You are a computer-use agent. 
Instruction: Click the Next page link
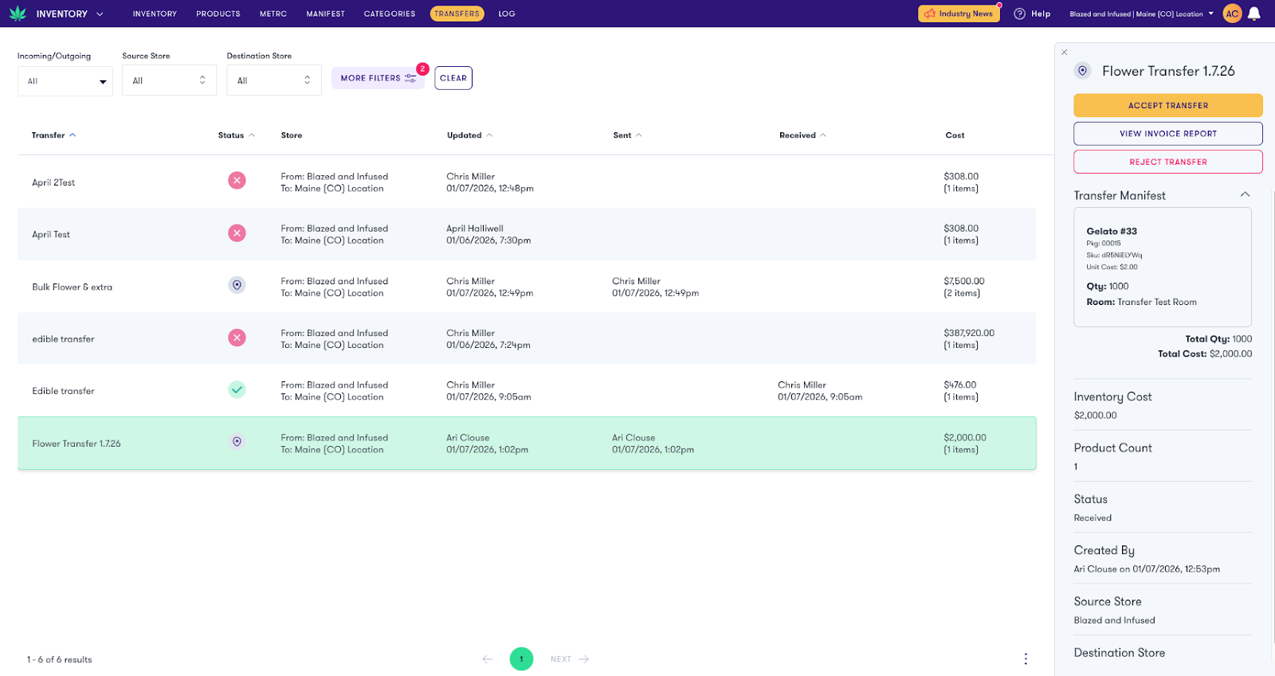(570, 659)
